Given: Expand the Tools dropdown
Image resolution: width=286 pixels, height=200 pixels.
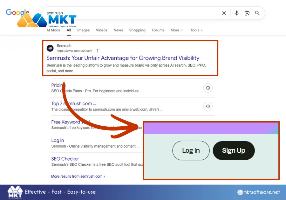Looking at the screenshot, I should [x=196, y=30].
